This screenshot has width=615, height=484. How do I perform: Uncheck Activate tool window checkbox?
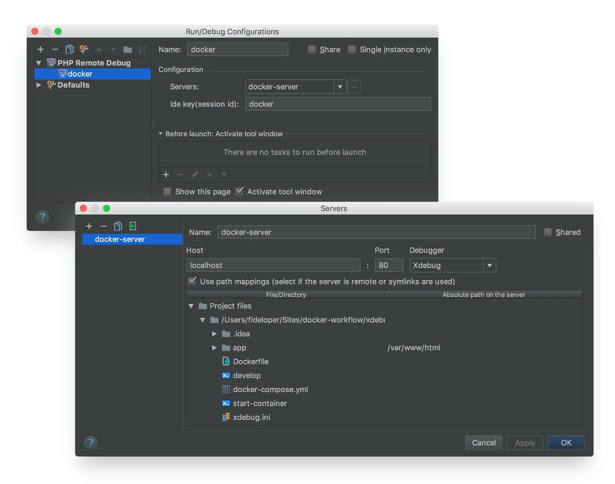(x=239, y=191)
